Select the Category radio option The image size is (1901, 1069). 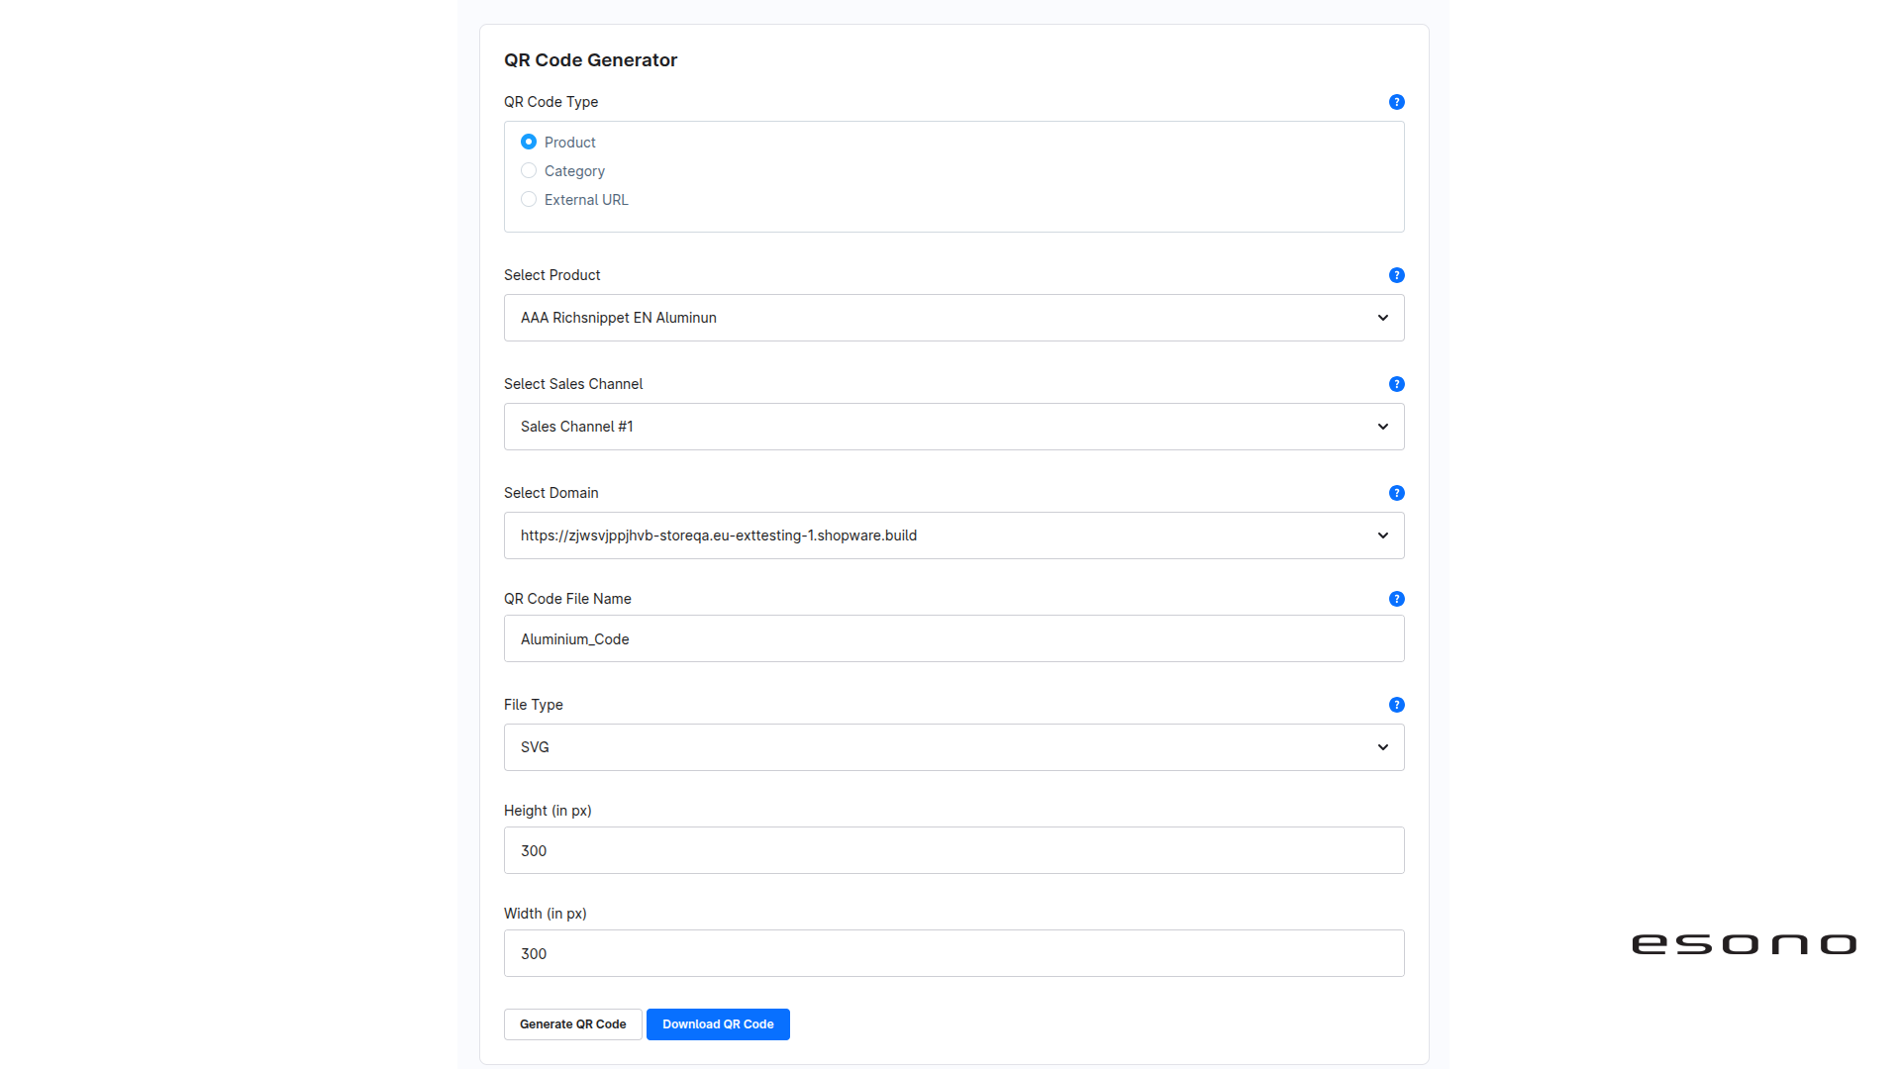[x=529, y=170]
